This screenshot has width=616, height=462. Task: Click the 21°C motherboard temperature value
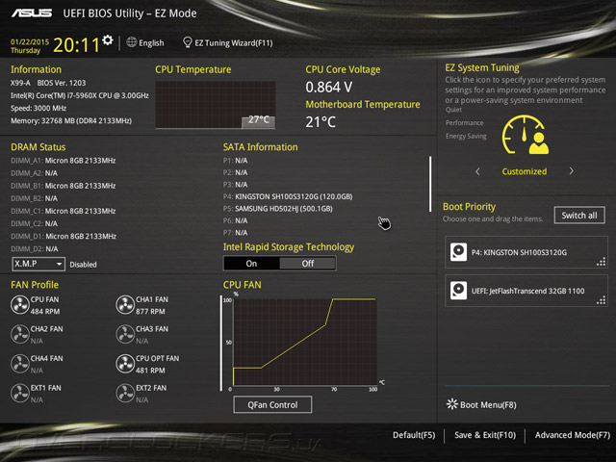tap(321, 122)
